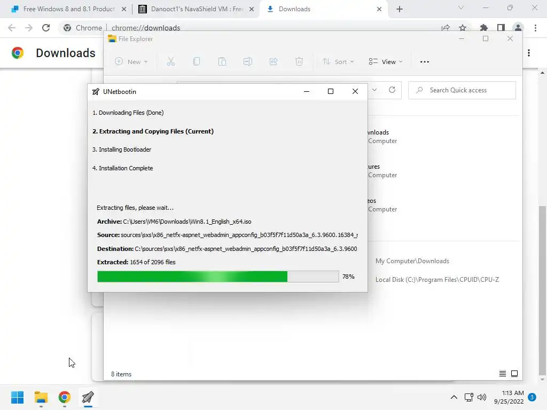The height and width of the screenshot is (410, 547).
Task: Click the Share icon in File Explorer toolbar
Action: point(273,62)
